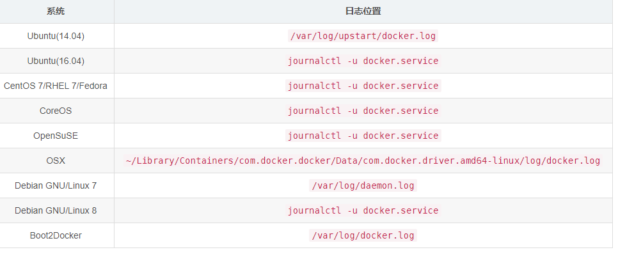
Task: Select the CoreOS system cell
Action: (x=56, y=111)
